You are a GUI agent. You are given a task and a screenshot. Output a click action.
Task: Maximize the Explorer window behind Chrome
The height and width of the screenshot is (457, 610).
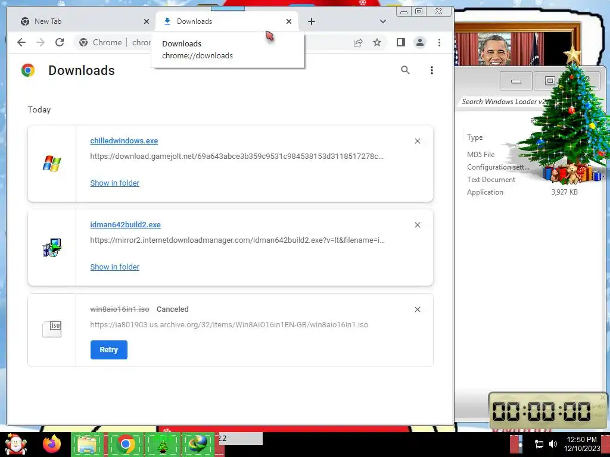tap(550, 81)
